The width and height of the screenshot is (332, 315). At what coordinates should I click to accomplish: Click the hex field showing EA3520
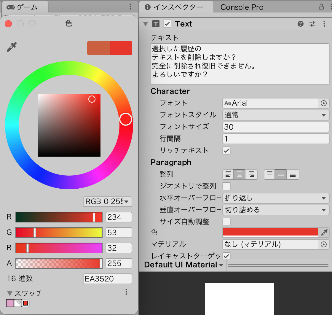pyautogui.click(x=107, y=279)
